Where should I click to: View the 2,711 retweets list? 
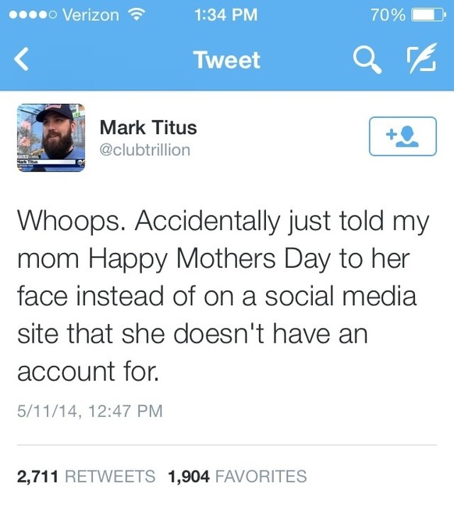point(86,476)
